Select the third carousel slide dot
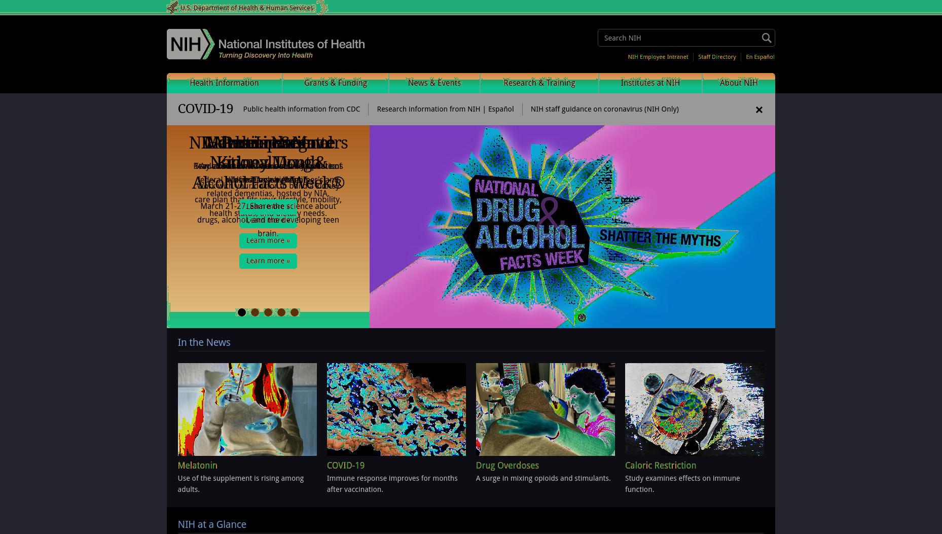The image size is (942, 534). pos(268,312)
